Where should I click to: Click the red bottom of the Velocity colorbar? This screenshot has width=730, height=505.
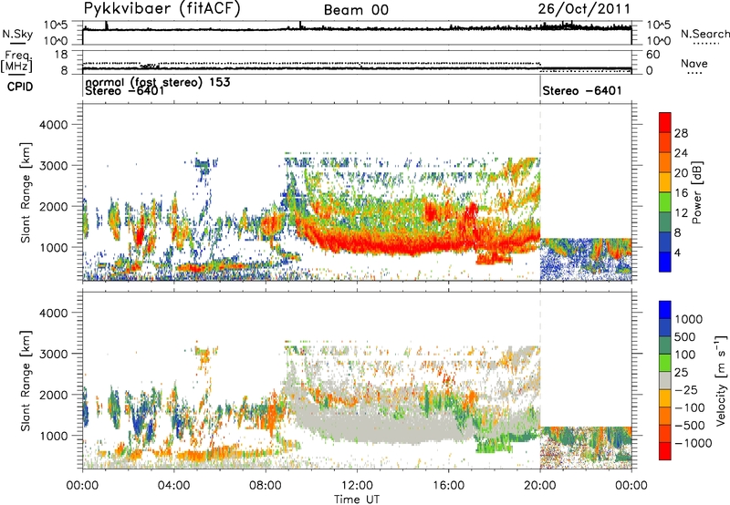665,451
